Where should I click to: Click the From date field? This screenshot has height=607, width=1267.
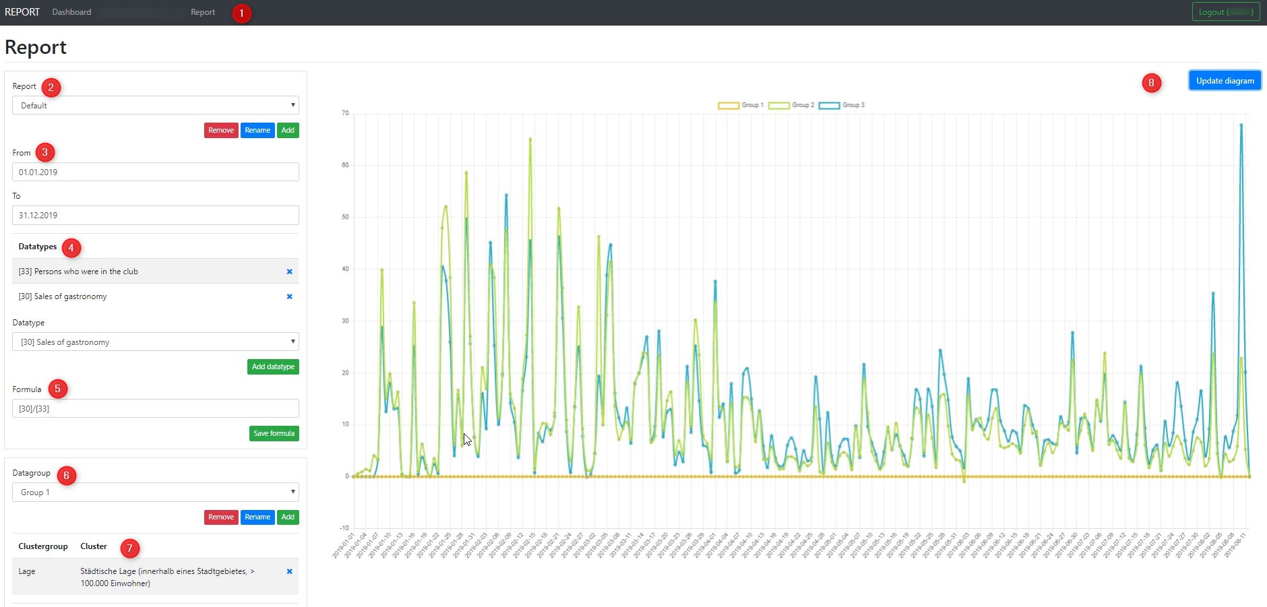point(155,172)
